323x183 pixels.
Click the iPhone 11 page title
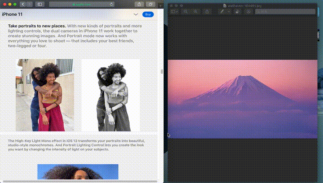(12, 14)
